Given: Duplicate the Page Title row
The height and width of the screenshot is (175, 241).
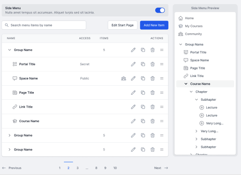Looking at the screenshot, I should (x=143, y=93).
